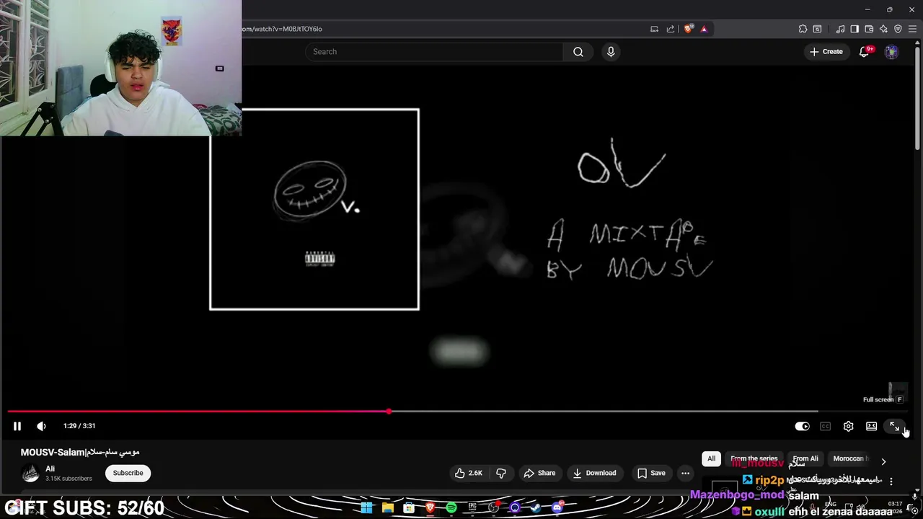Download the video
Image resolution: width=923 pixels, height=519 pixels.
[594, 473]
